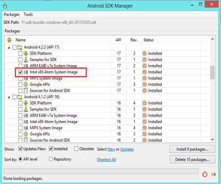Click the progress bar at the bottom

coord(101,171)
